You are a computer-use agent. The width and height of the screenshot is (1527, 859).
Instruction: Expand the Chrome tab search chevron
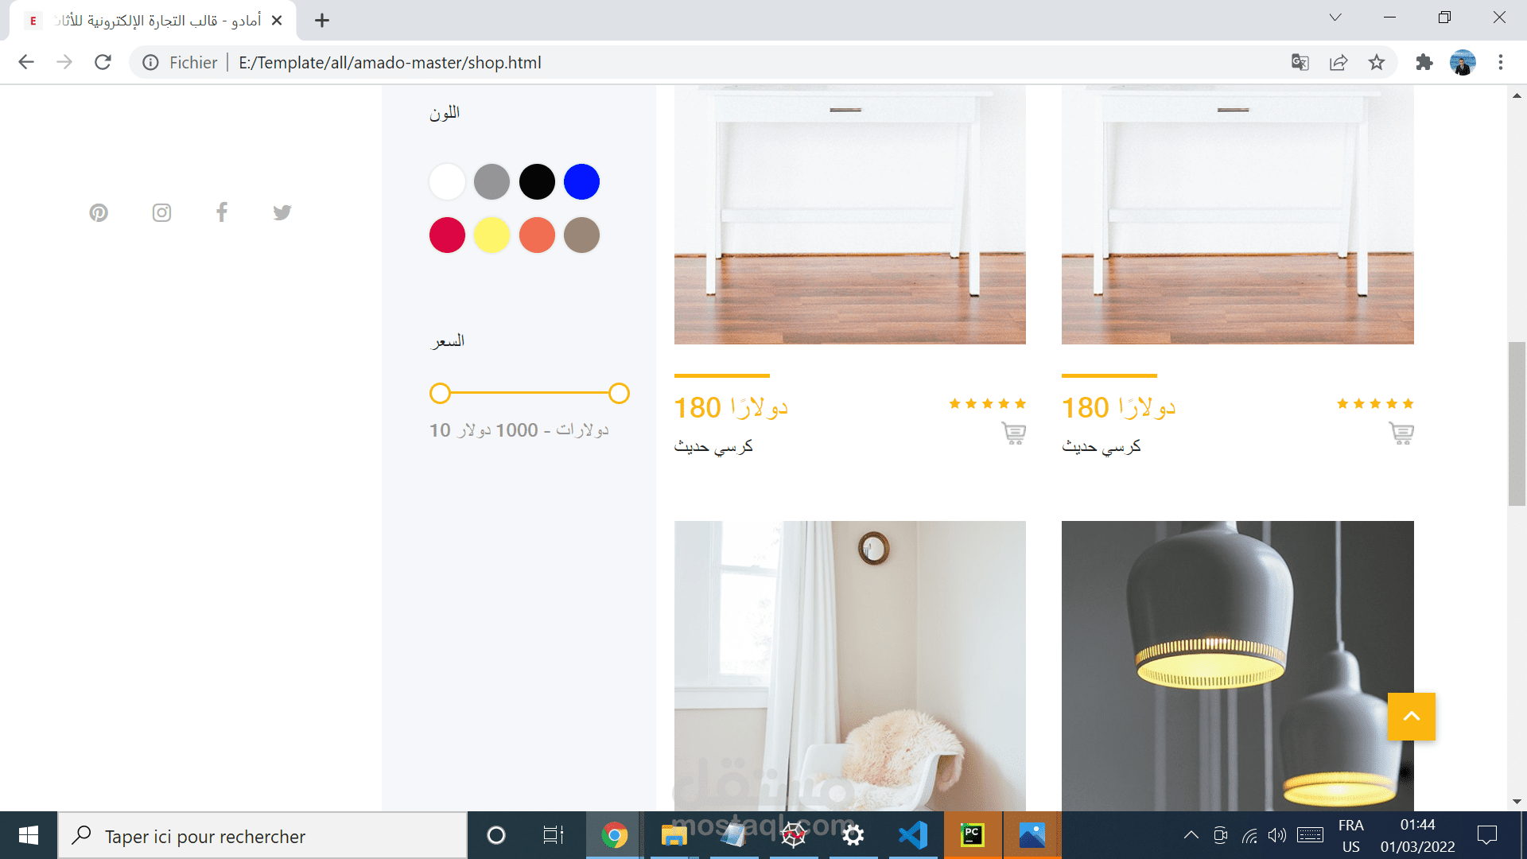pyautogui.click(x=1335, y=17)
